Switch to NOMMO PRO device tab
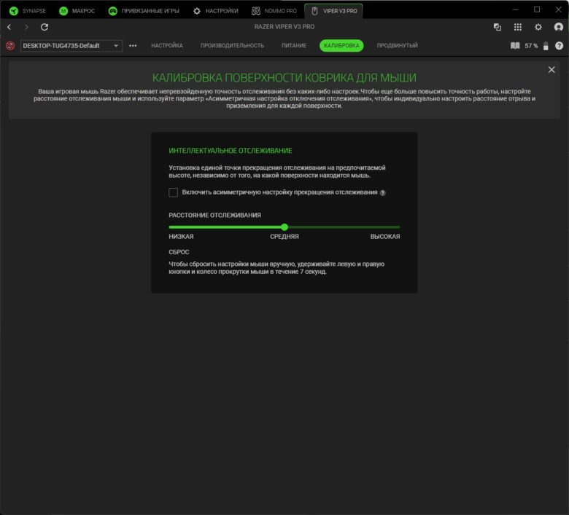The image size is (569, 515). (x=274, y=11)
